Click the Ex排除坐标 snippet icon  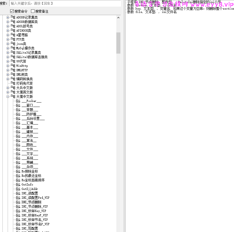[x=17, y=171]
